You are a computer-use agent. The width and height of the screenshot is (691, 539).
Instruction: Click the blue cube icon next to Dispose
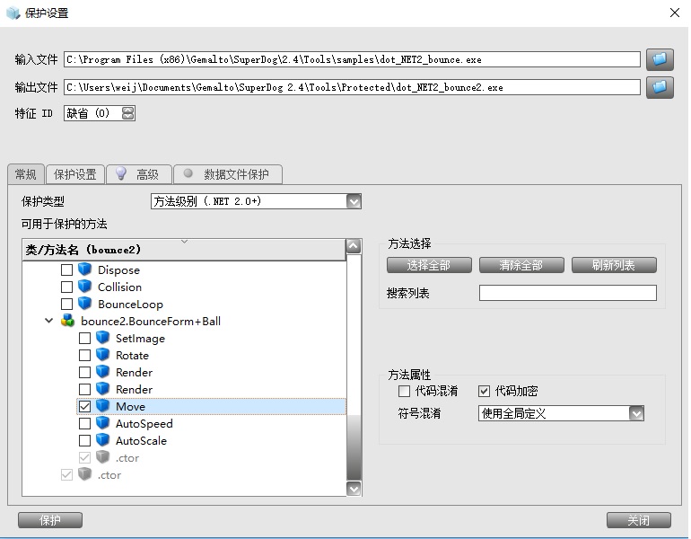coord(85,269)
